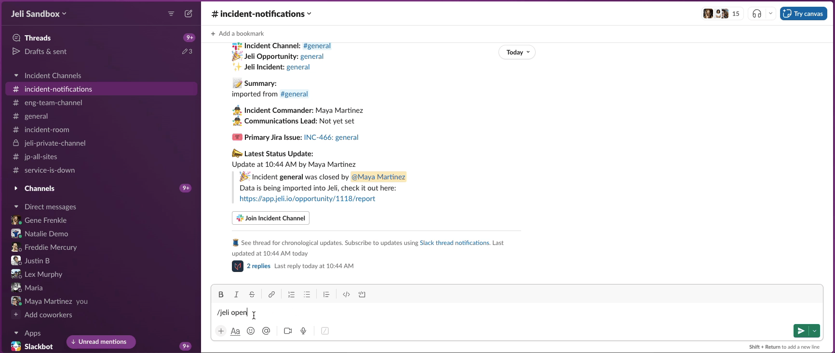Open Jeli Opportunity general link
The image size is (835, 353).
point(312,56)
